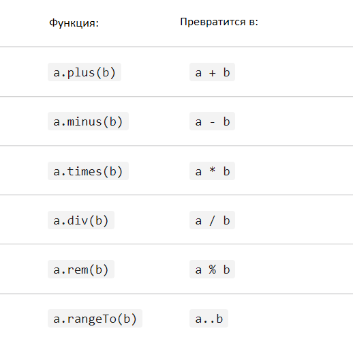Click the a.times(b) code snippet
The image size is (353, 348).
click(88, 171)
